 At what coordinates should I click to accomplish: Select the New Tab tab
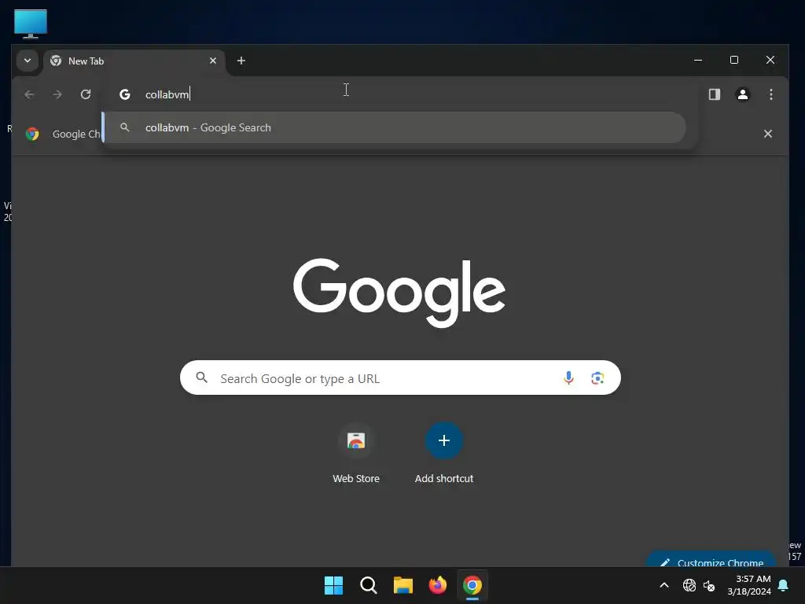coord(134,61)
